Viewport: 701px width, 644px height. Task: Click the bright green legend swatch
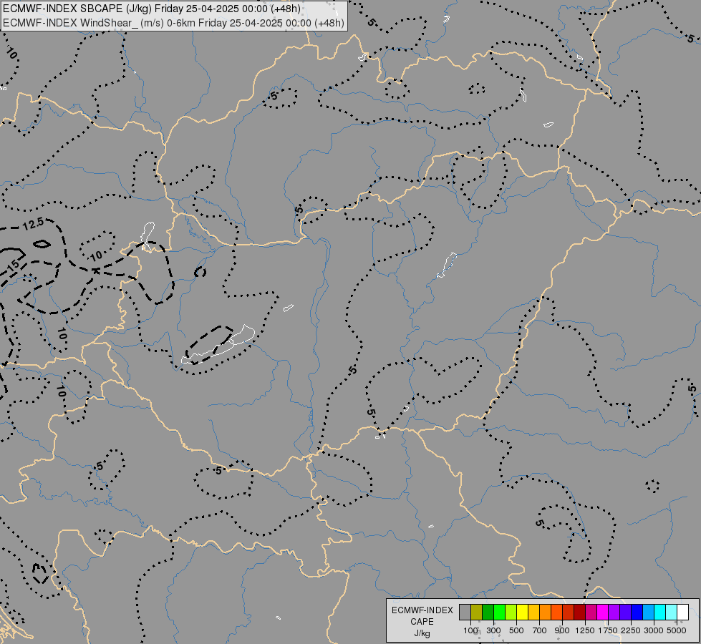coord(499,612)
